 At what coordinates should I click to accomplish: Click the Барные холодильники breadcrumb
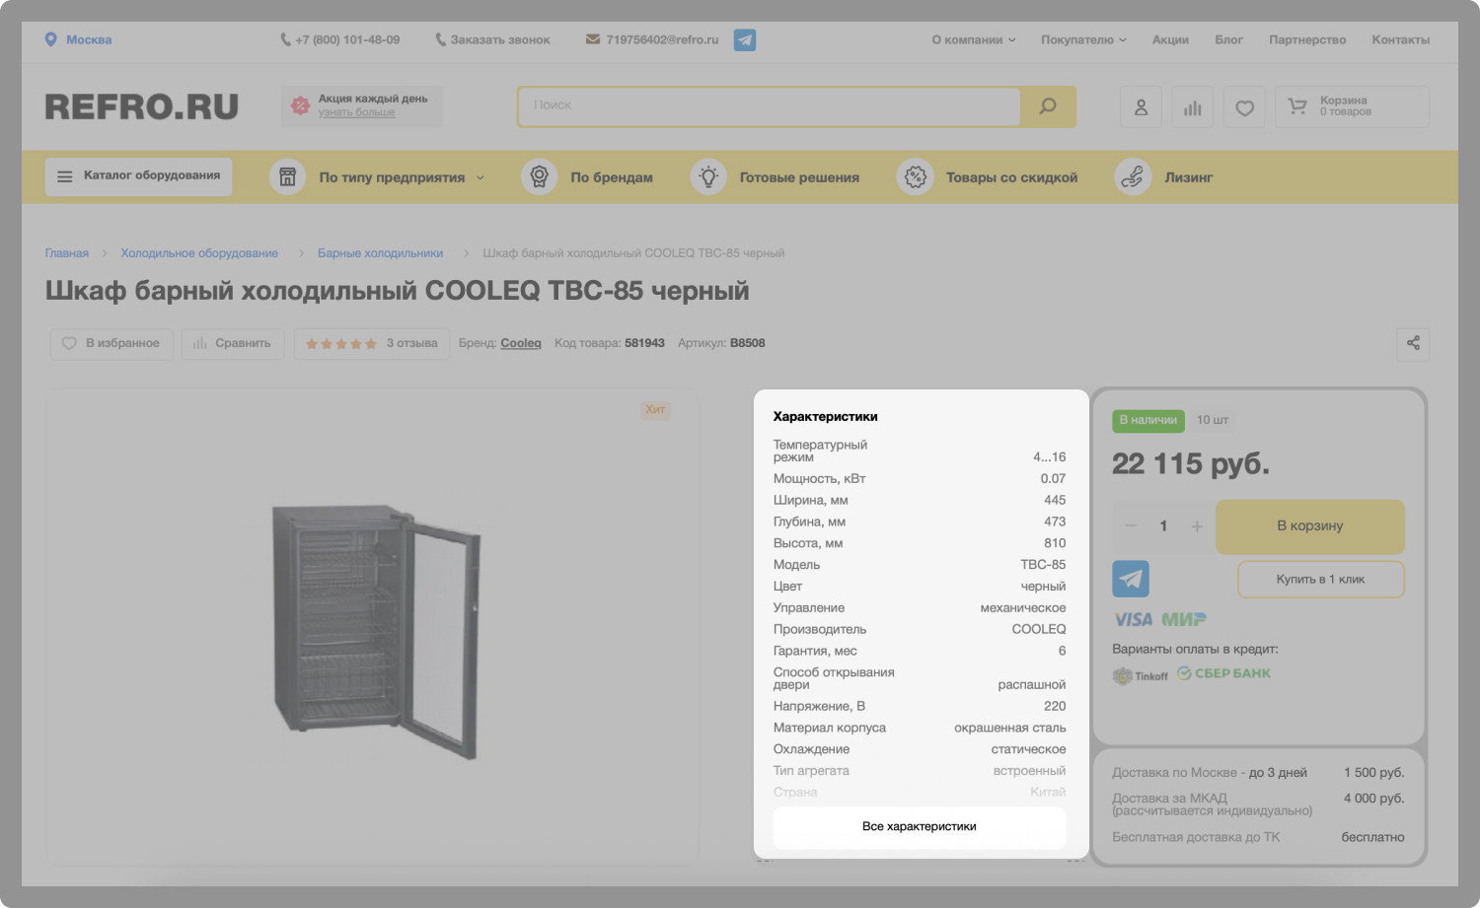point(380,253)
